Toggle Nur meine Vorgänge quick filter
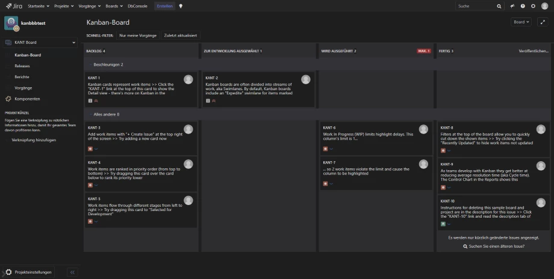The width and height of the screenshot is (554, 279). point(138,35)
